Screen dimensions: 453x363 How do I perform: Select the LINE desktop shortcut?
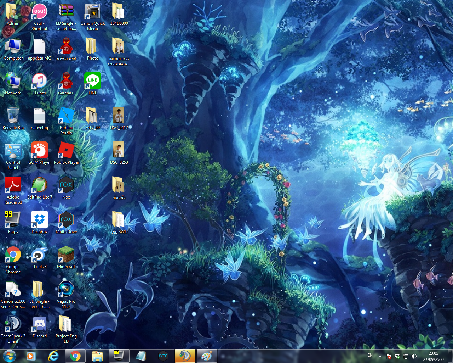tap(93, 84)
